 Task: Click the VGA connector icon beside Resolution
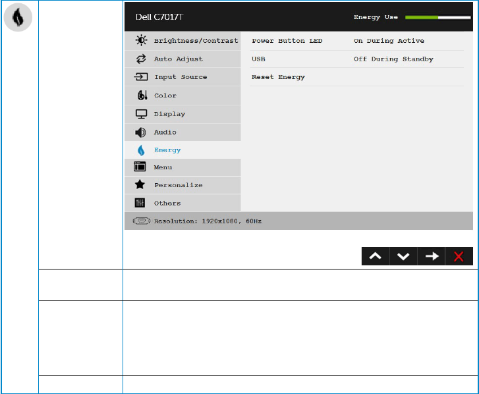click(142, 221)
